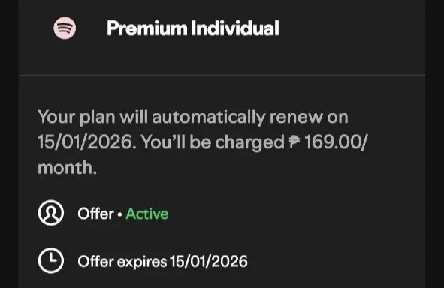Click the dot separator between Offer and Active

click(119, 214)
